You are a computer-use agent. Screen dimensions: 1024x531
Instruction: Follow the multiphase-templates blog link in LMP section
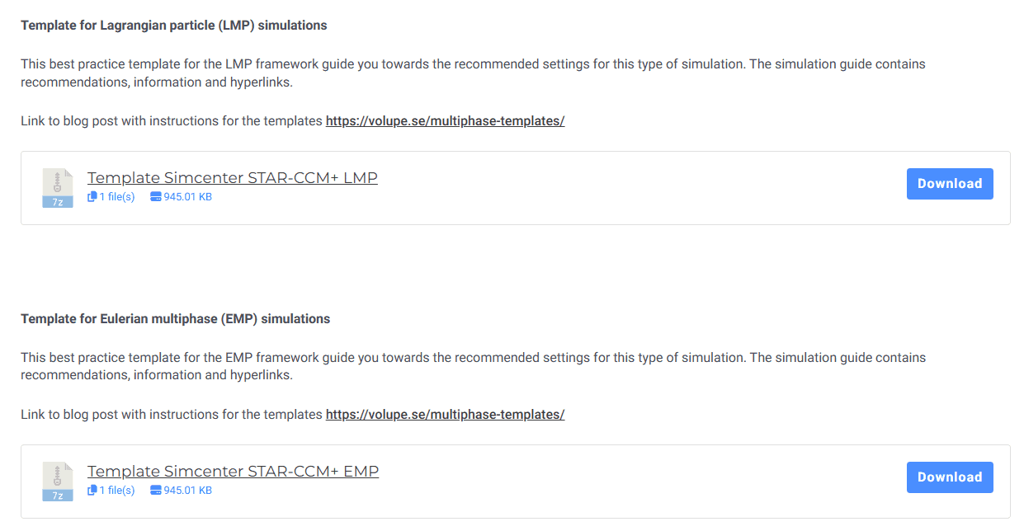point(445,121)
